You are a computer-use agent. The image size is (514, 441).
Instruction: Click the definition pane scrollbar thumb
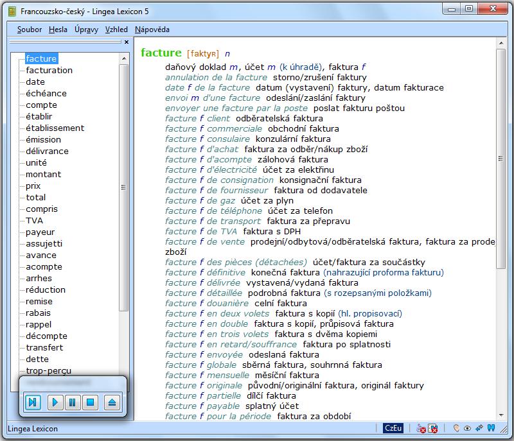click(501, 159)
